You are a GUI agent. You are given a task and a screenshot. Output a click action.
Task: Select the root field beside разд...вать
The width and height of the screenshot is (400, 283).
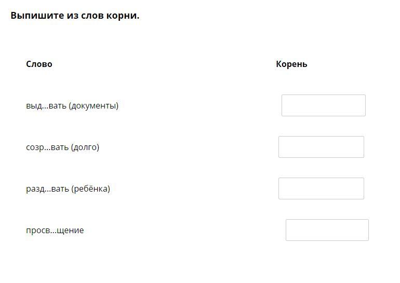321,188
